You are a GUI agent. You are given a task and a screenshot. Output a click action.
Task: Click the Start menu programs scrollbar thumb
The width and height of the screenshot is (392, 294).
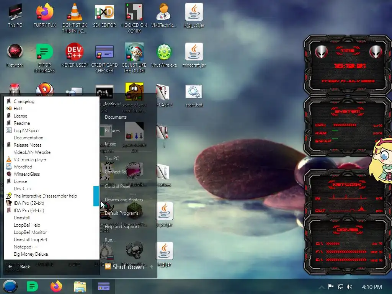pyautogui.click(x=96, y=196)
